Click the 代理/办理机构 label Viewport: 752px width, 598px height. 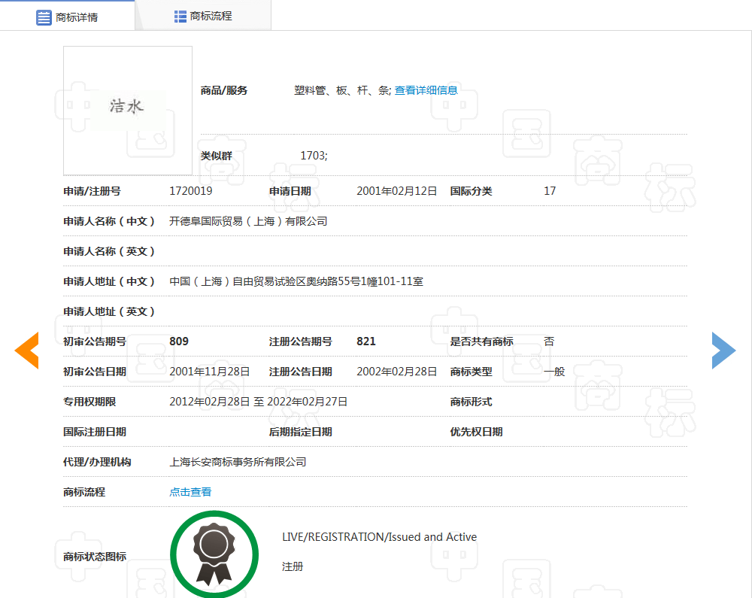97,462
